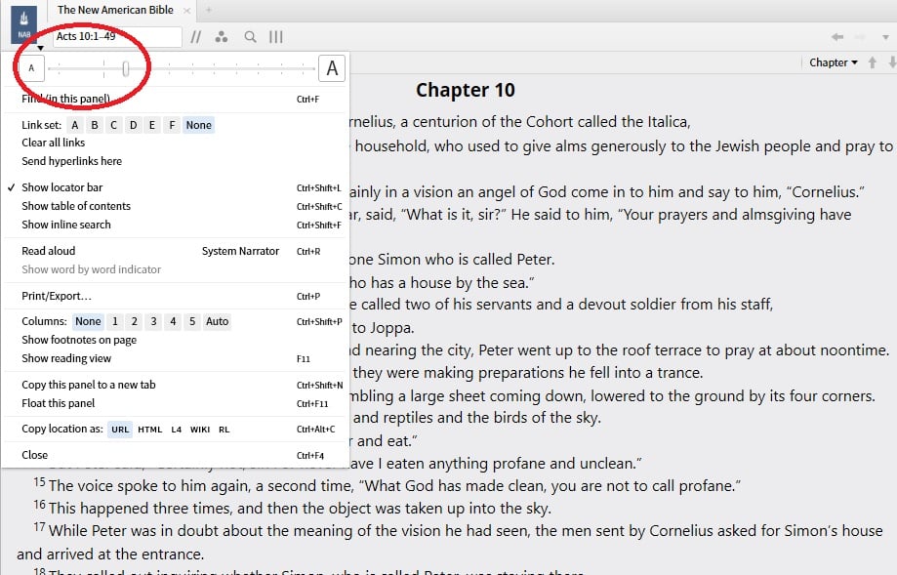The height and width of the screenshot is (575, 897).
Task: Select Float this panel
Action: click(59, 403)
